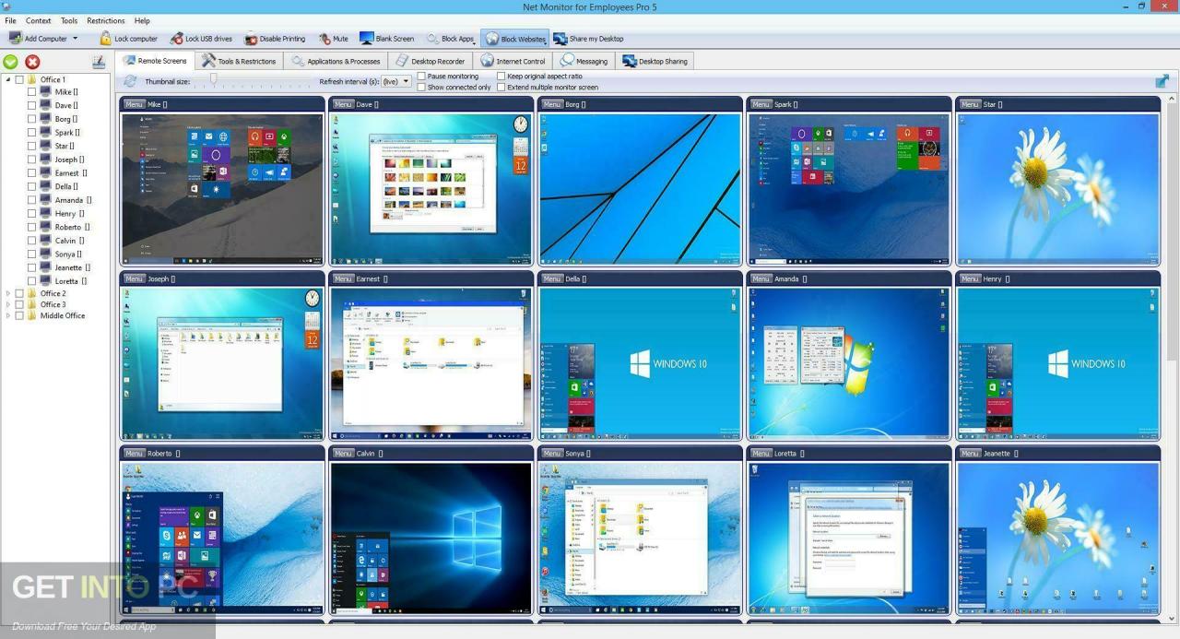Collapse the Office 1 tree node
This screenshot has height=639, width=1180.
pyautogui.click(x=8, y=80)
